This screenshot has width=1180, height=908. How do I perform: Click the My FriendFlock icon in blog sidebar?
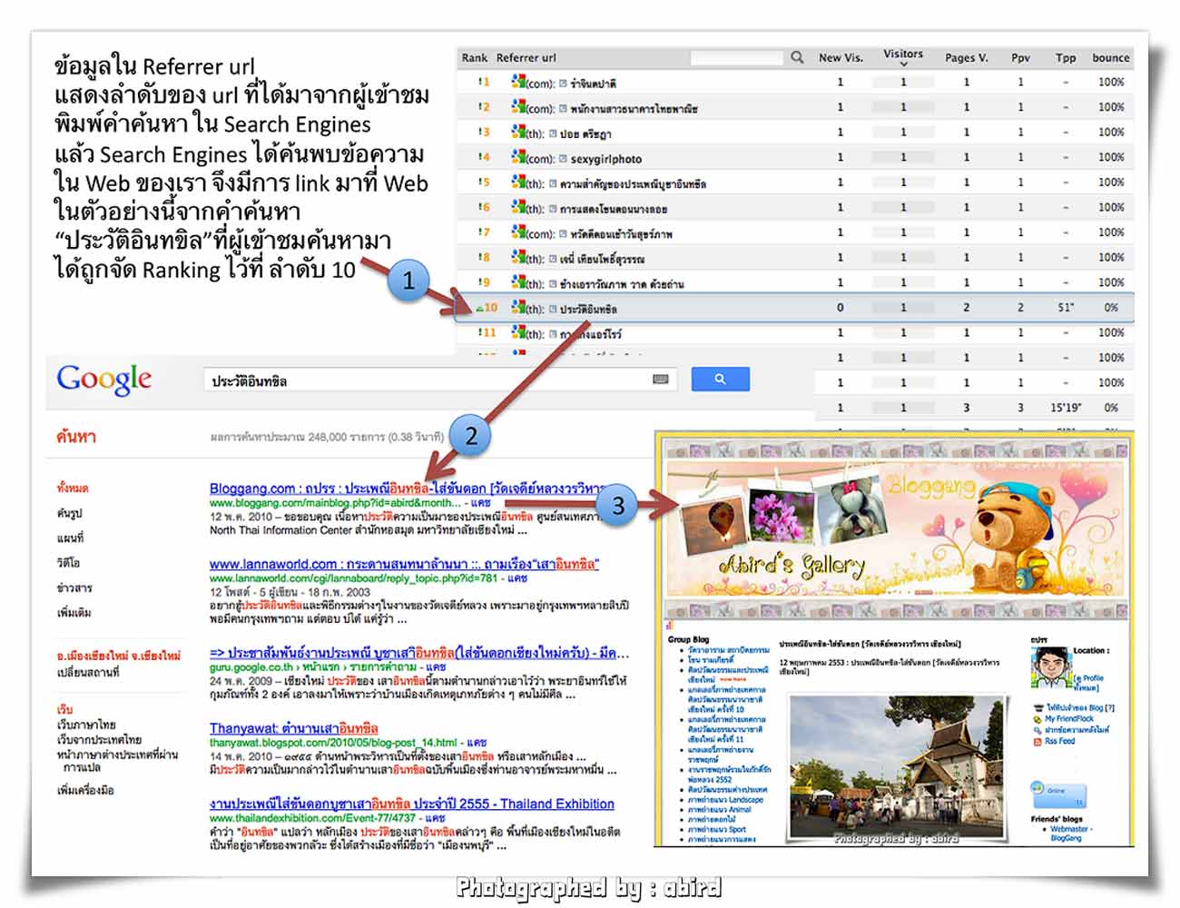pos(1037,718)
